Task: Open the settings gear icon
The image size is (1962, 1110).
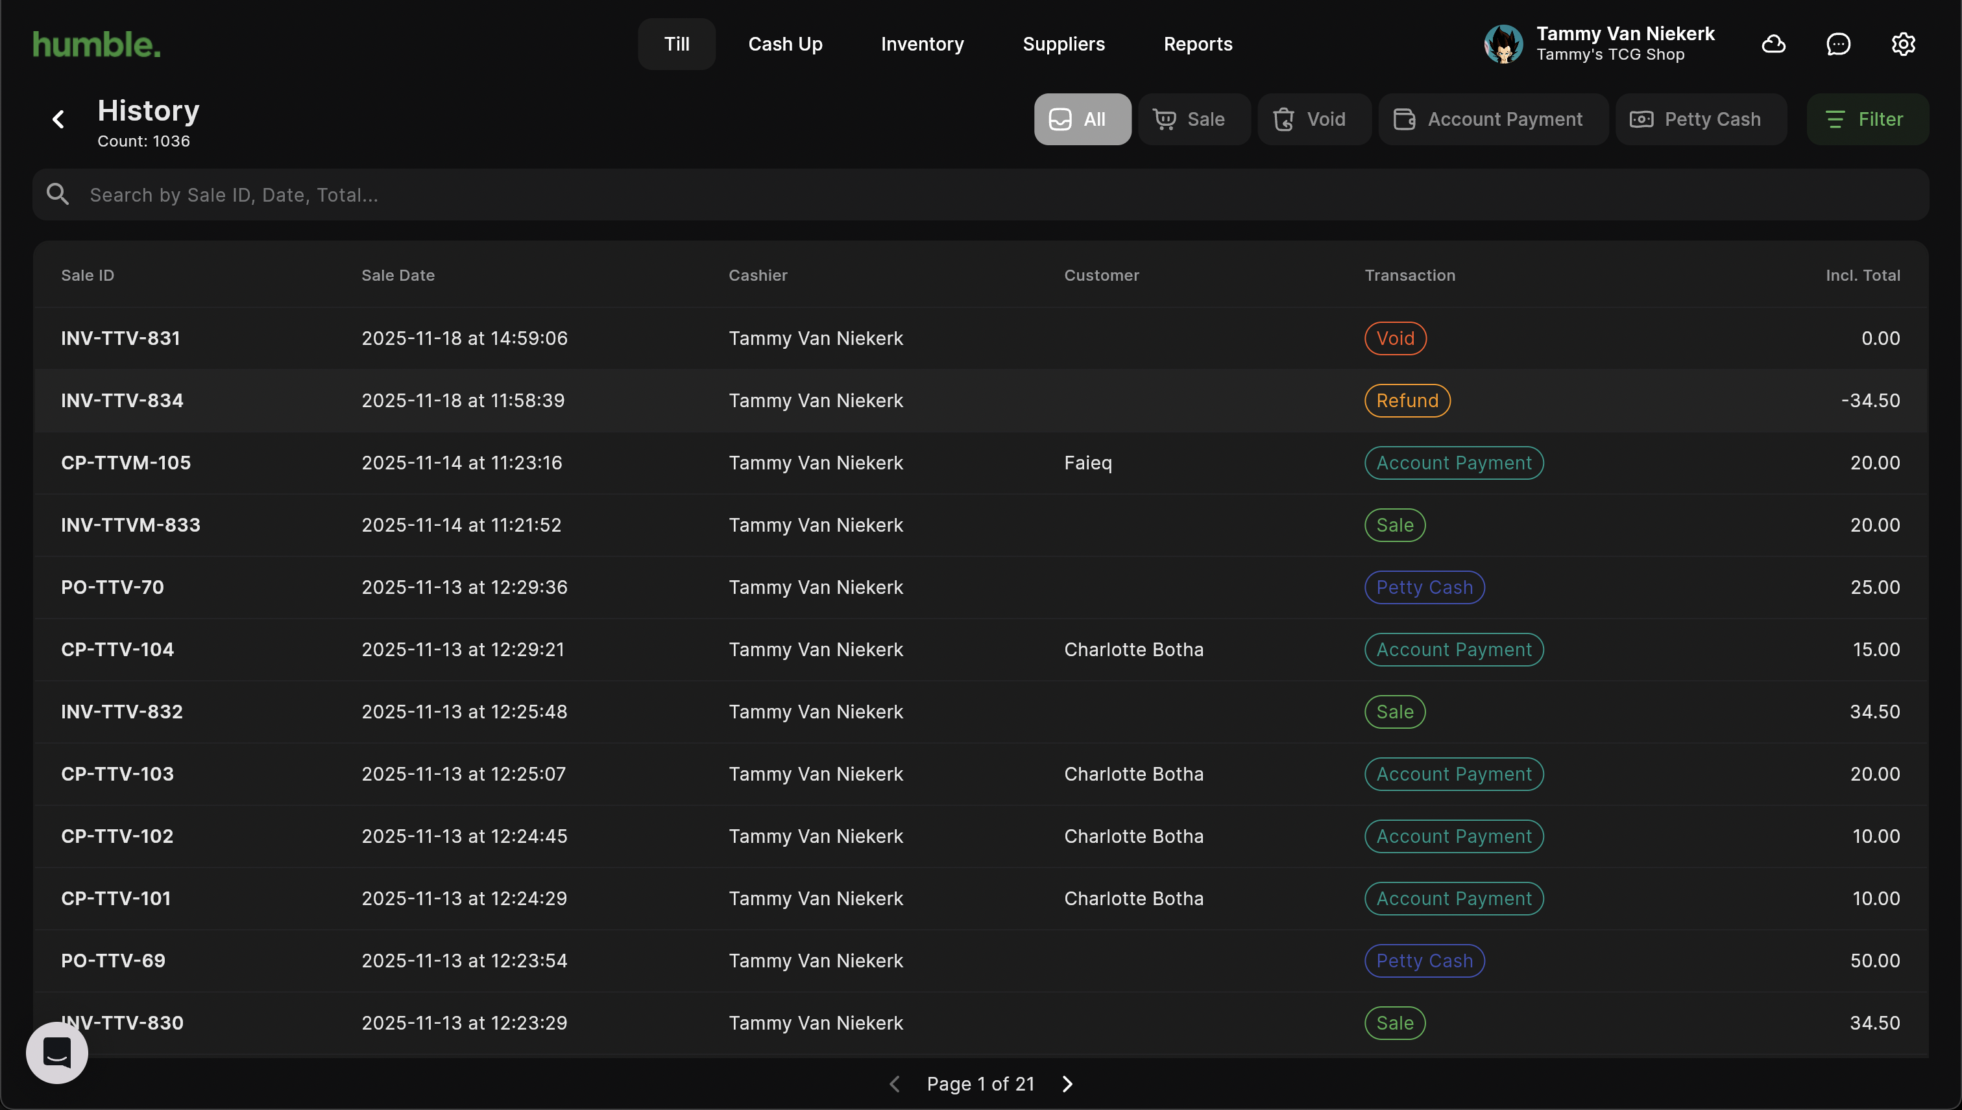Action: point(1903,44)
